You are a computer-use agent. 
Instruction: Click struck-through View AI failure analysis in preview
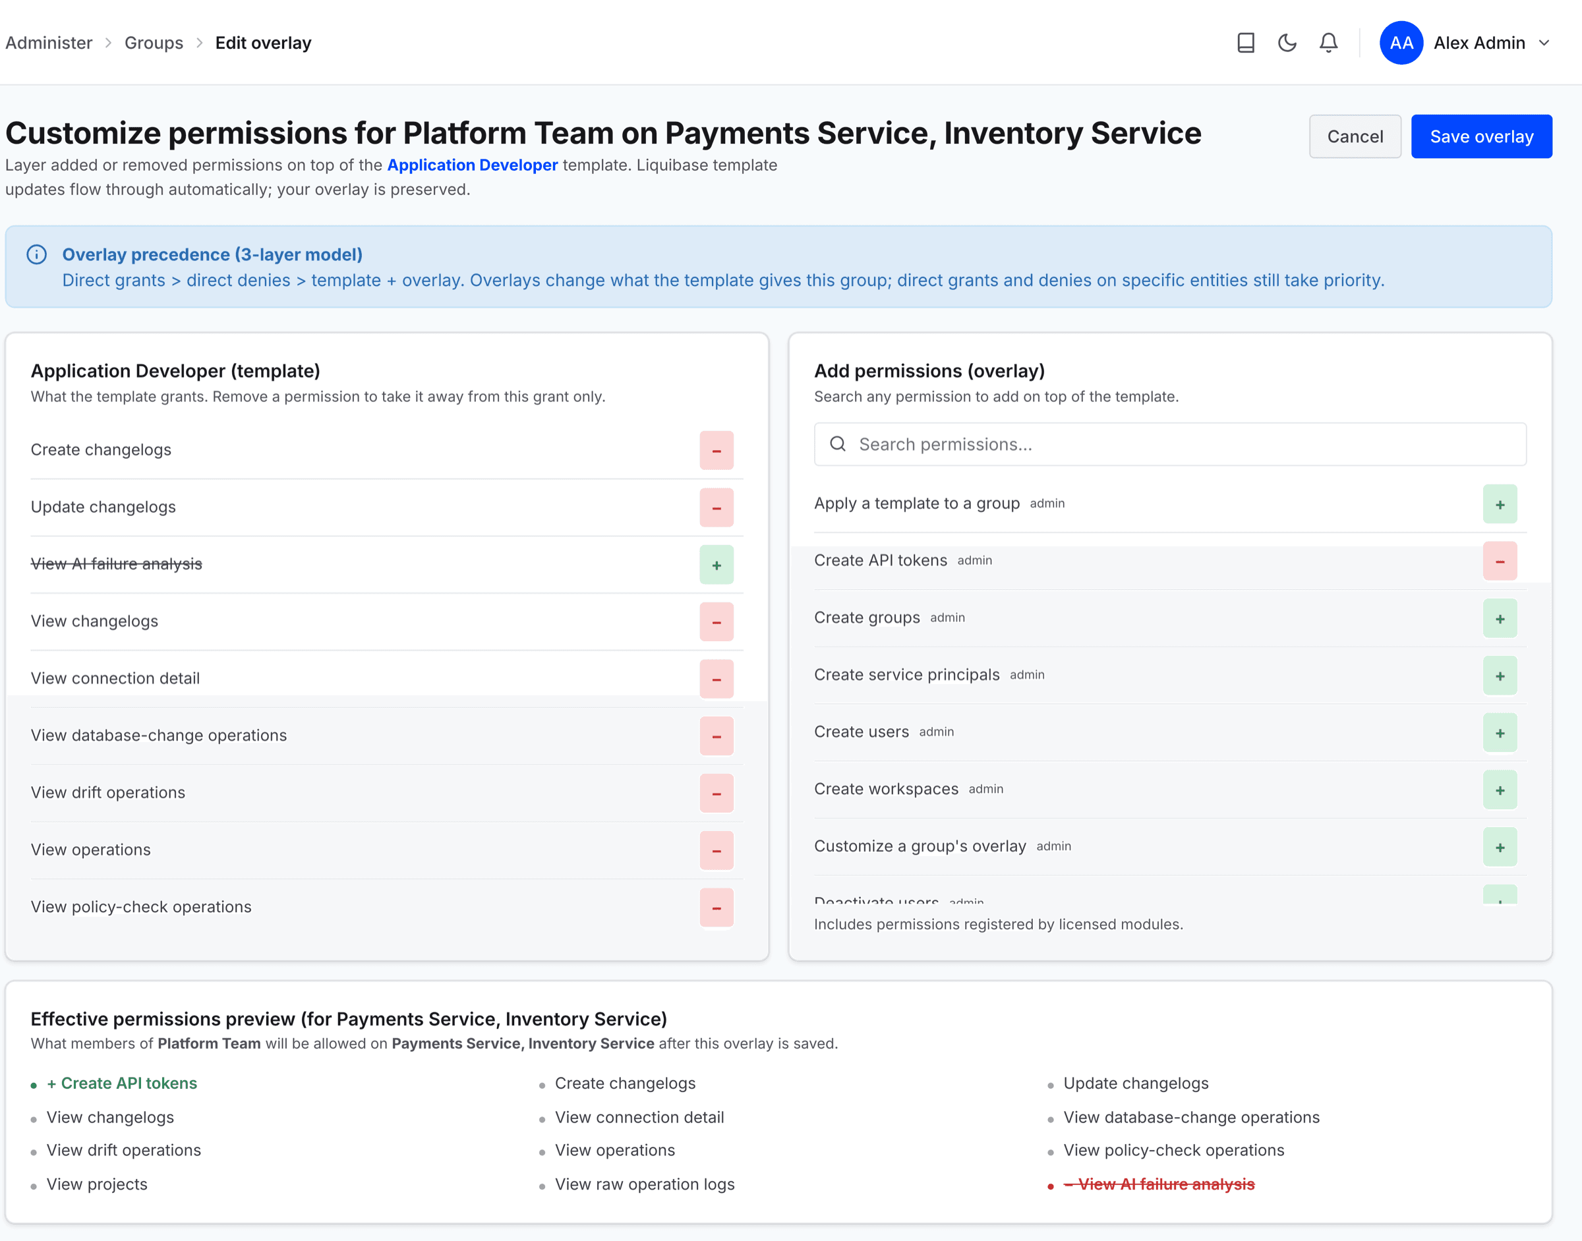coord(1159,1184)
